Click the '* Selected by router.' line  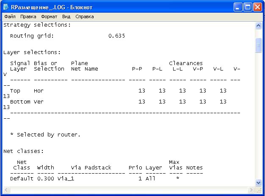(45, 135)
